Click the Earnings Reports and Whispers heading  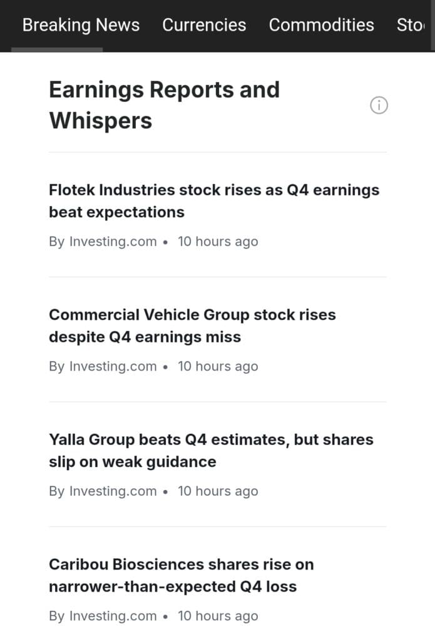164,105
